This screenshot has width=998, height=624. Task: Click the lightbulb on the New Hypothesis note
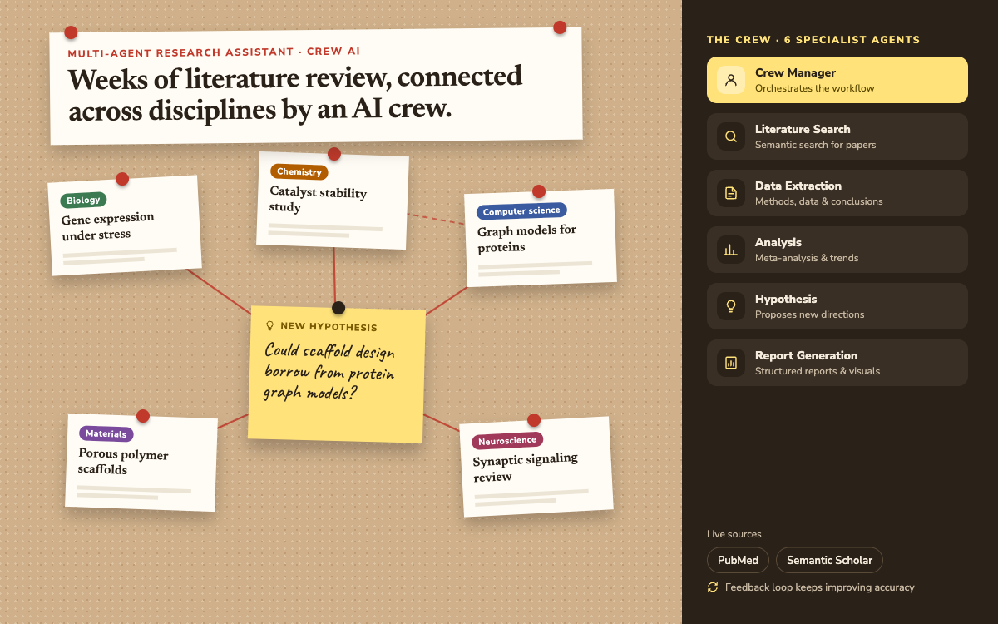[269, 326]
